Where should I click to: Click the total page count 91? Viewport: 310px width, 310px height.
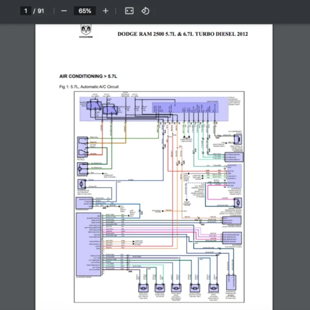click(x=40, y=11)
